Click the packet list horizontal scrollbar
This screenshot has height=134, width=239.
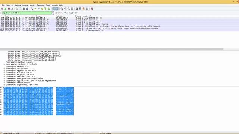coord(112,49)
